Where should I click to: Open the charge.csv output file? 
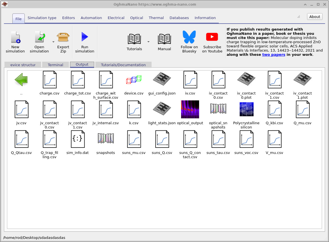point(49,79)
